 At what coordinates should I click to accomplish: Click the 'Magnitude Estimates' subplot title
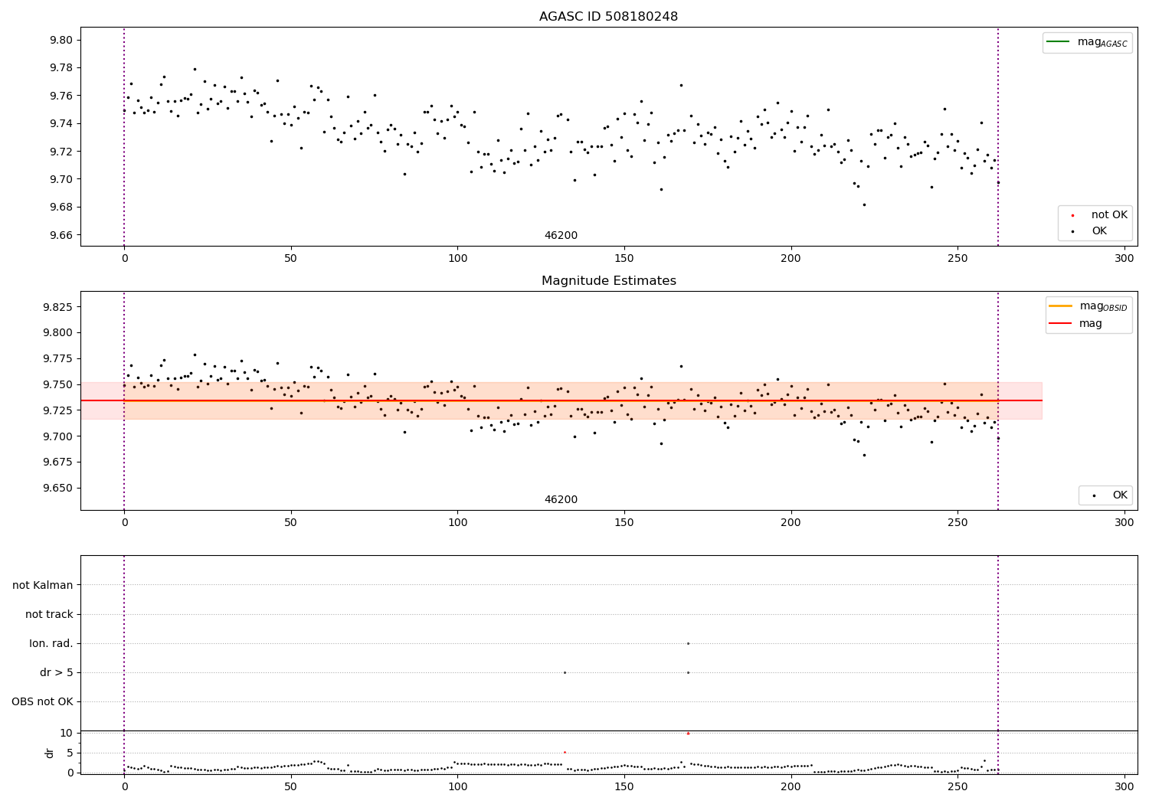click(608, 281)
